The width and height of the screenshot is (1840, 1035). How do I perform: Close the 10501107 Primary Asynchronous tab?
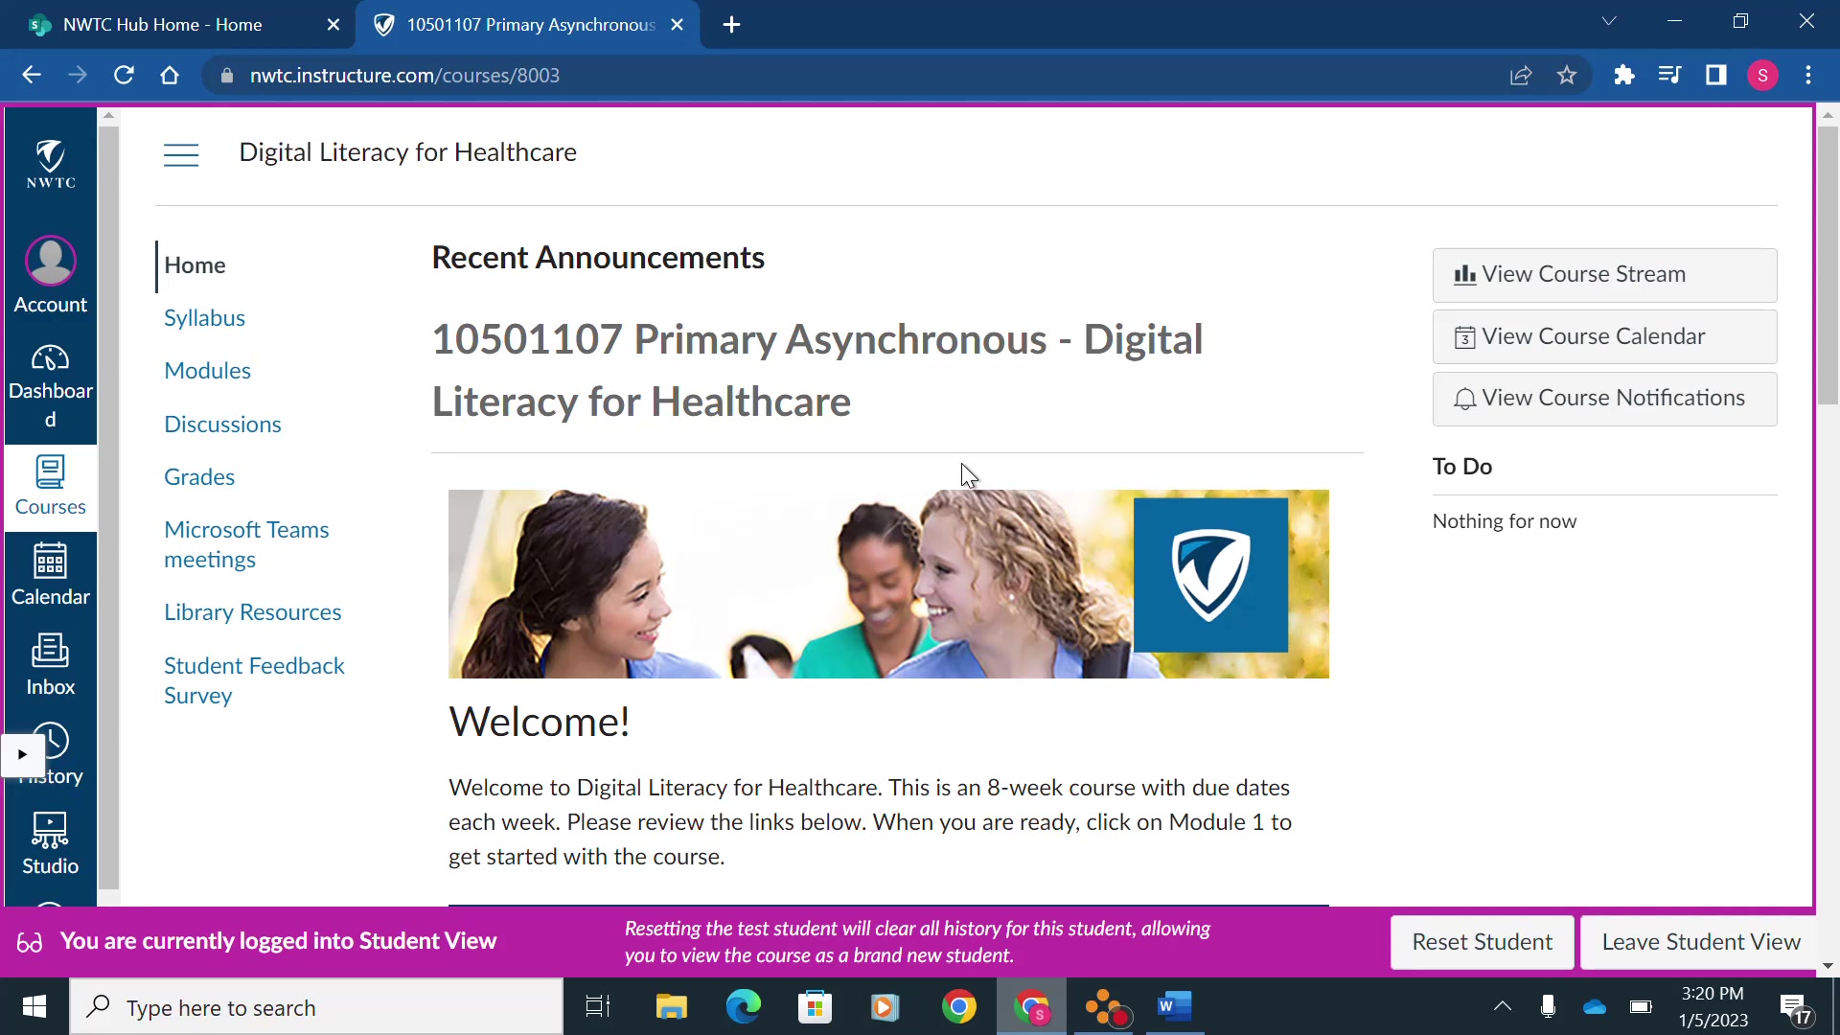[x=678, y=25]
